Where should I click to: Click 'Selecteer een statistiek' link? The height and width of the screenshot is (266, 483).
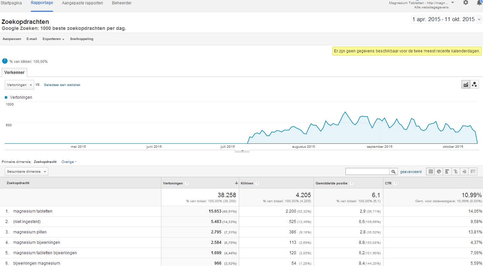(62, 85)
